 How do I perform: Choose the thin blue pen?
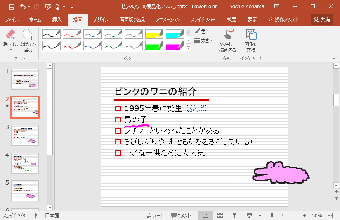click(93, 34)
